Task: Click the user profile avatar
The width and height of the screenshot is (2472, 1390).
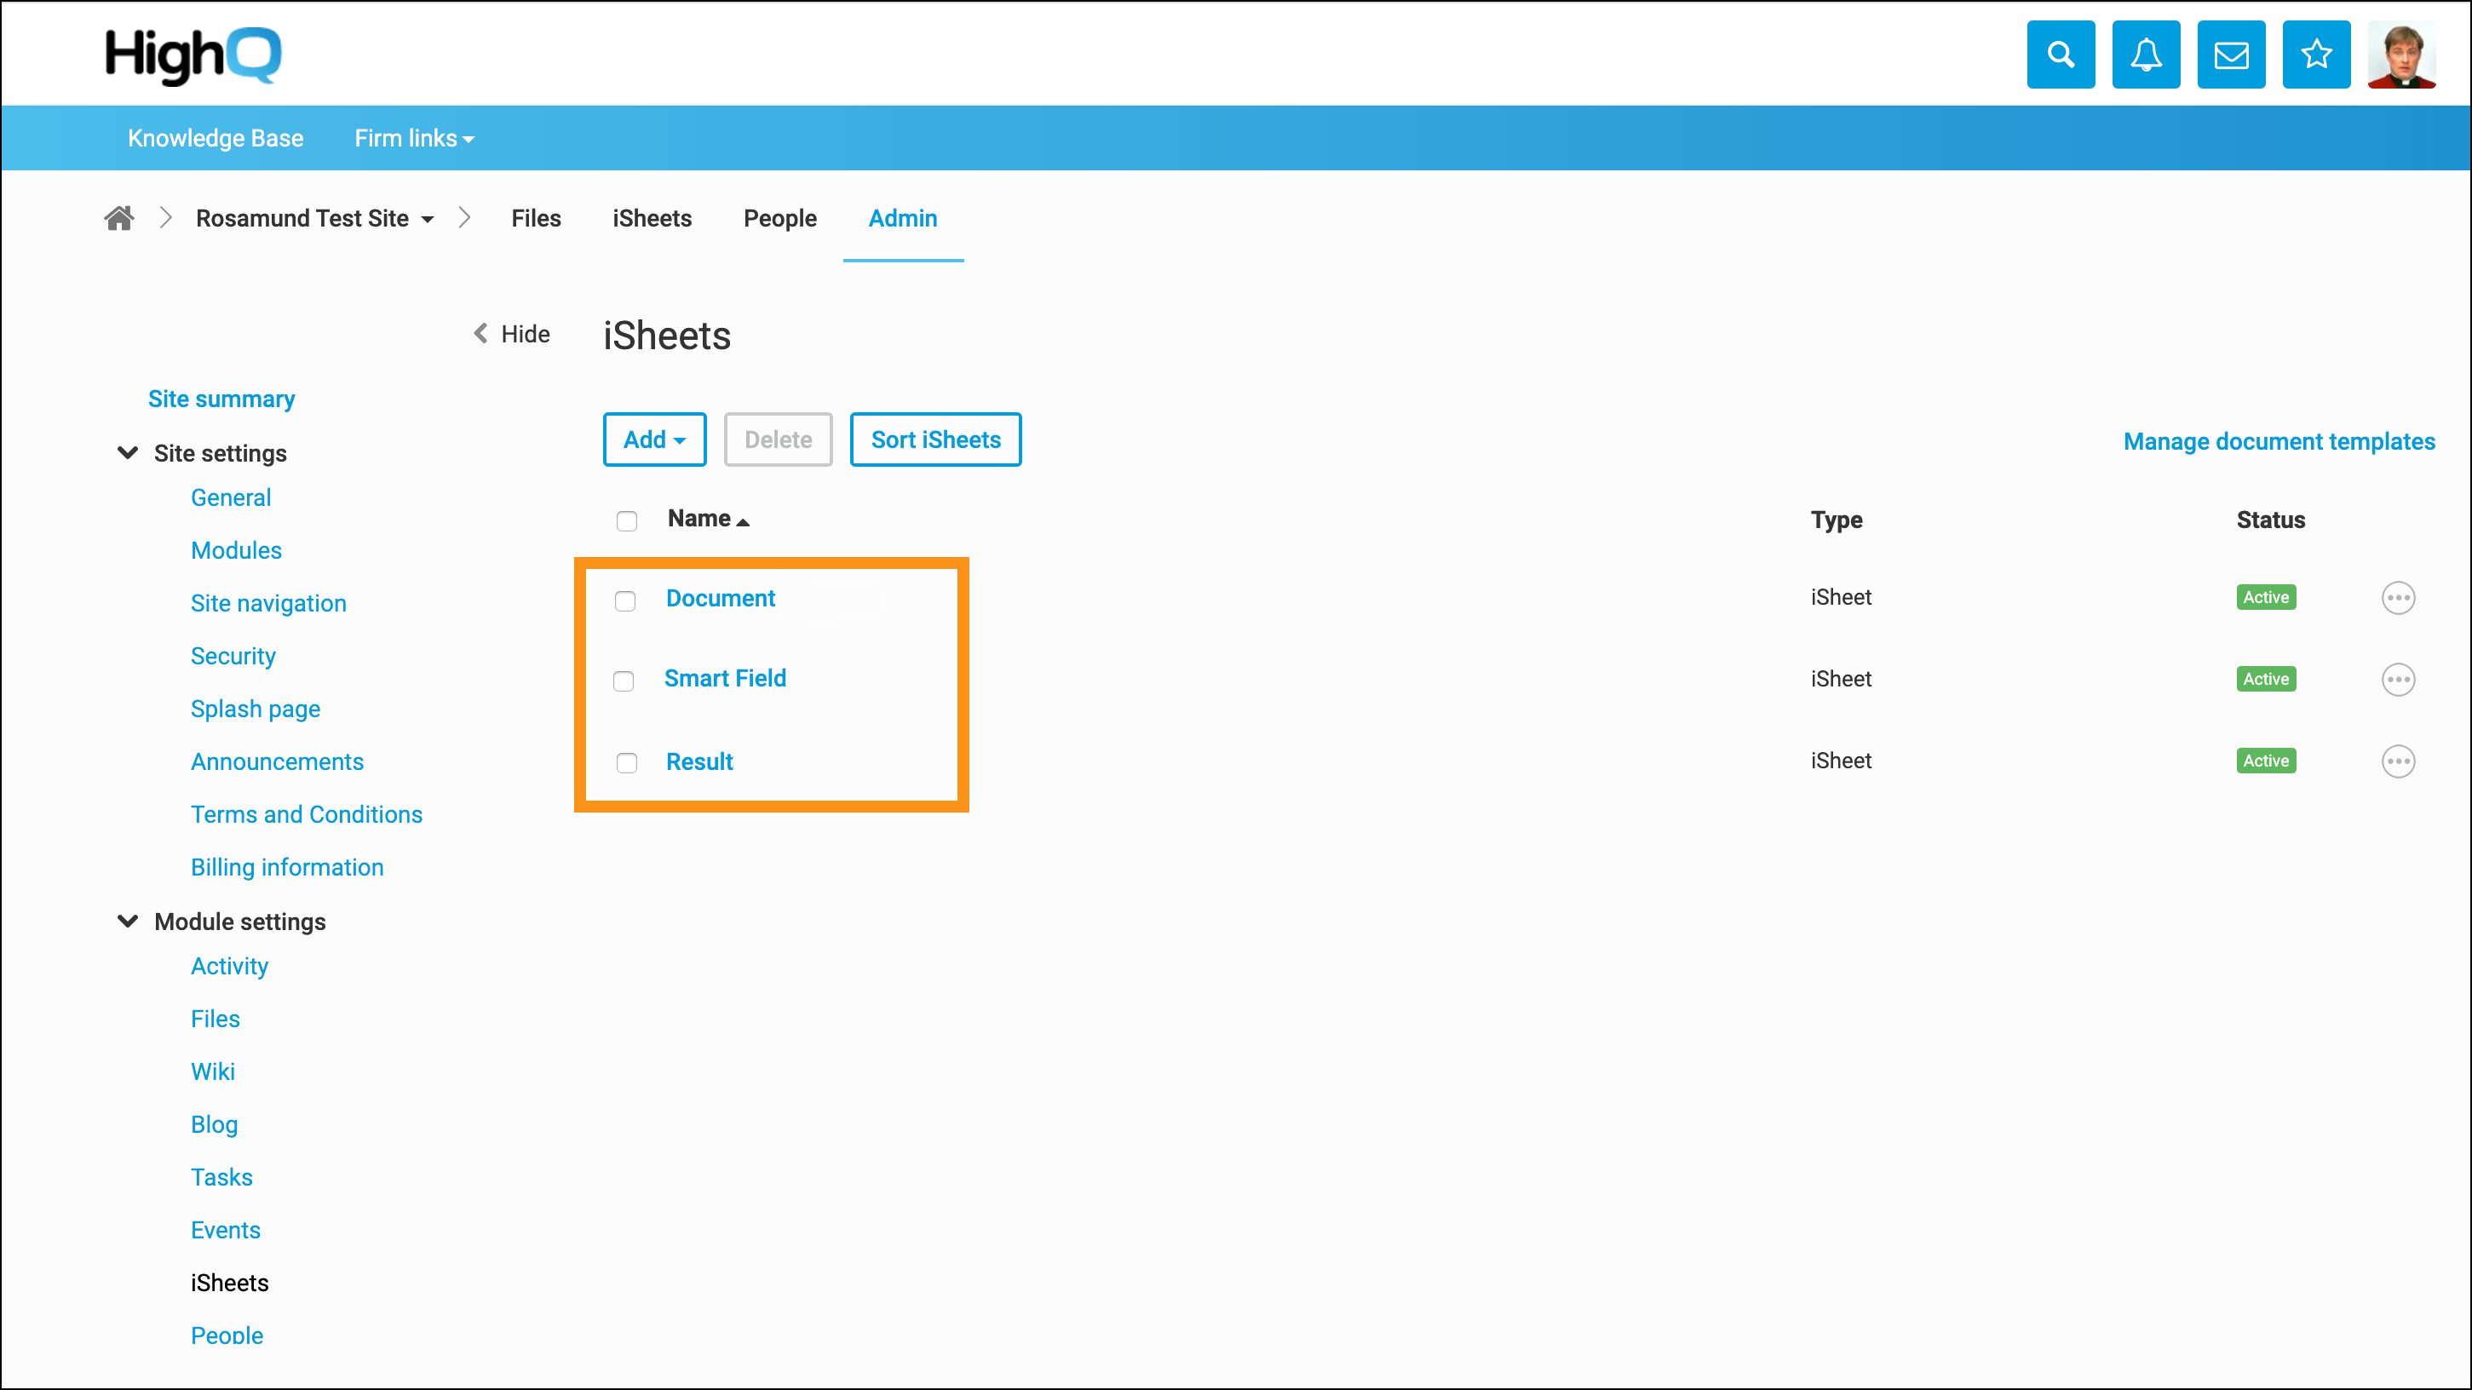Action: tap(2401, 55)
